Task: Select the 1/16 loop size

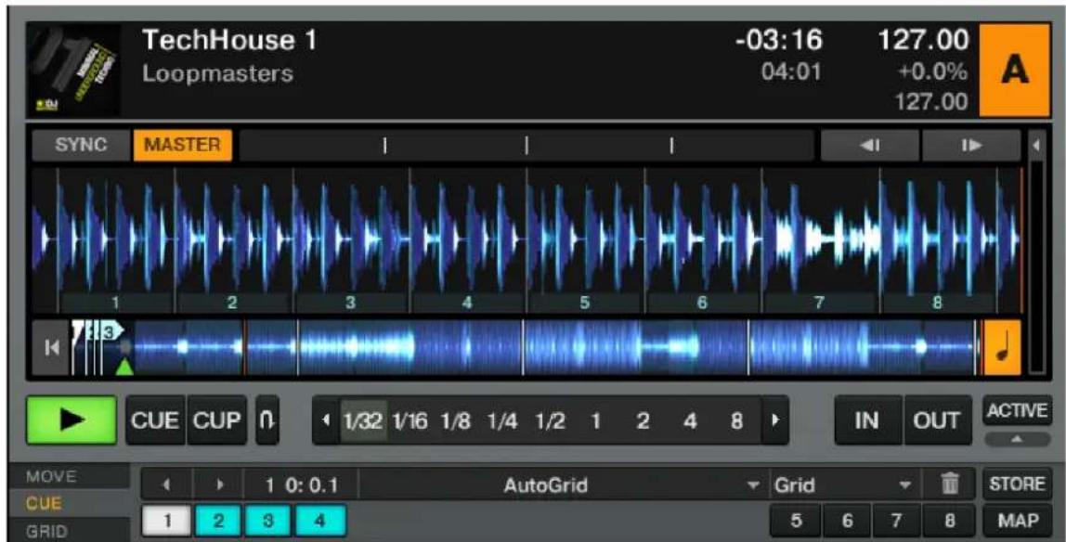Action: [410, 421]
